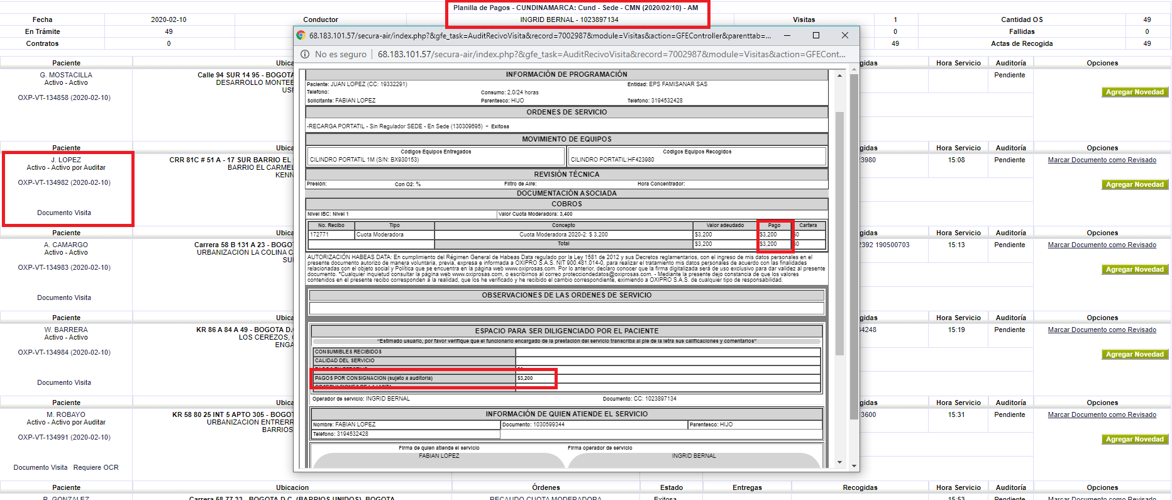The height and width of the screenshot is (500, 1172).
Task: Click the popup address bar URL
Action: (x=611, y=55)
